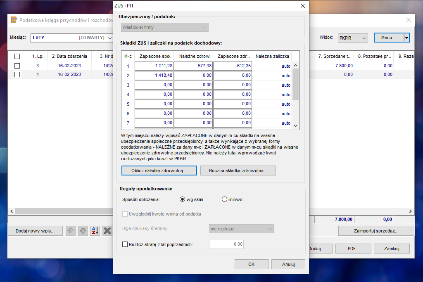The width and height of the screenshot is (423, 282).
Task: Click 'Oblicz składkę zdrowotną...' button
Action: coord(159,171)
